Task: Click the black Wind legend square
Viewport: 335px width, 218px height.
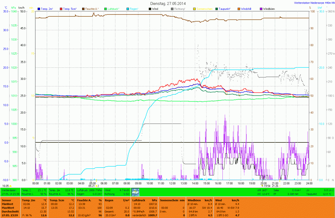Action: [150, 9]
